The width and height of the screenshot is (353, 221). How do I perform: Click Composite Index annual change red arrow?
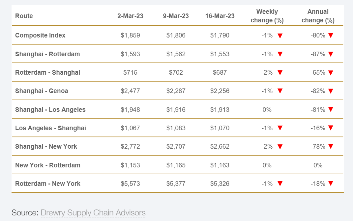click(331, 36)
